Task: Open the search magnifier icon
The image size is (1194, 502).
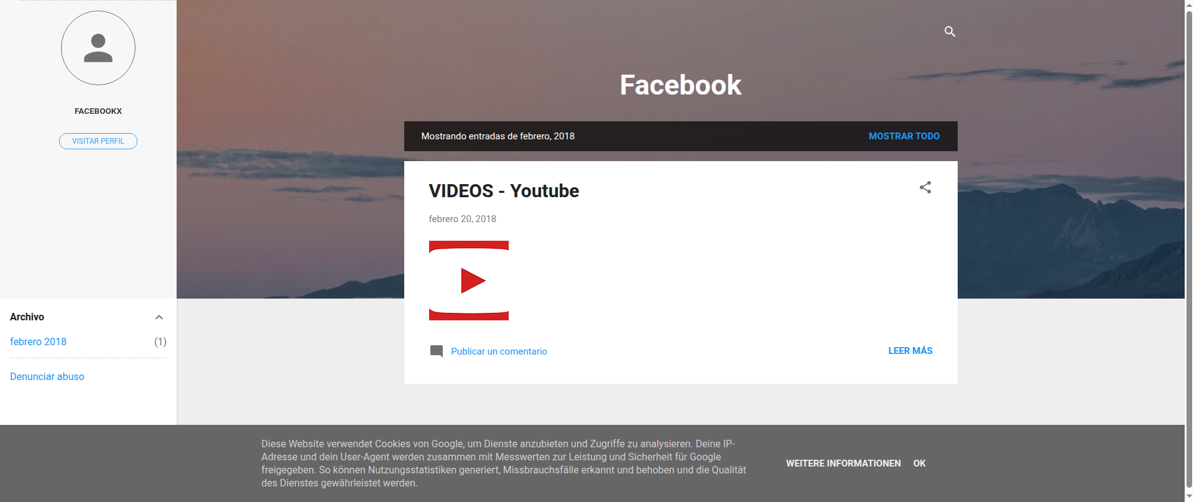Action: (950, 31)
